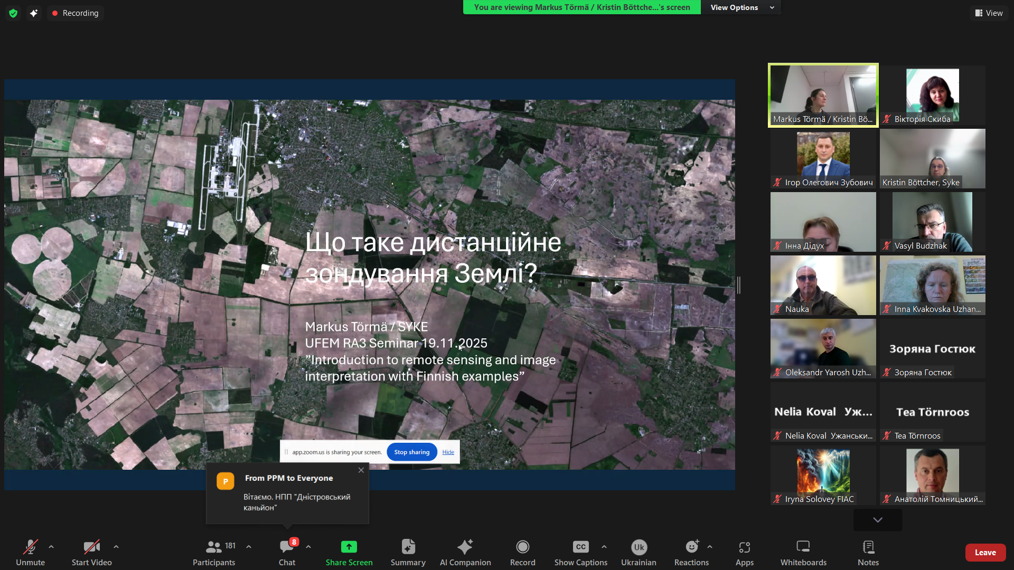Screen dimensions: 1014x570
Task: Expand the microphone settings chevron
Action: point(51,546)
